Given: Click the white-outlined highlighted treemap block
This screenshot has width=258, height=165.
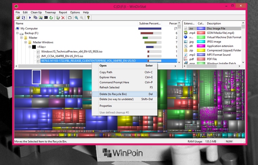Looking at the screenshot, I should [x=36, y=77].
